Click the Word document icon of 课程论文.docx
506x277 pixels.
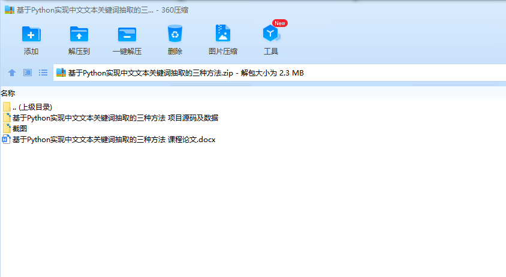click(x=6, y=140)
